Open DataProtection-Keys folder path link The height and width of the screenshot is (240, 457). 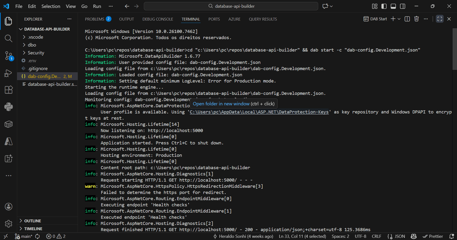tap(259, 112)
